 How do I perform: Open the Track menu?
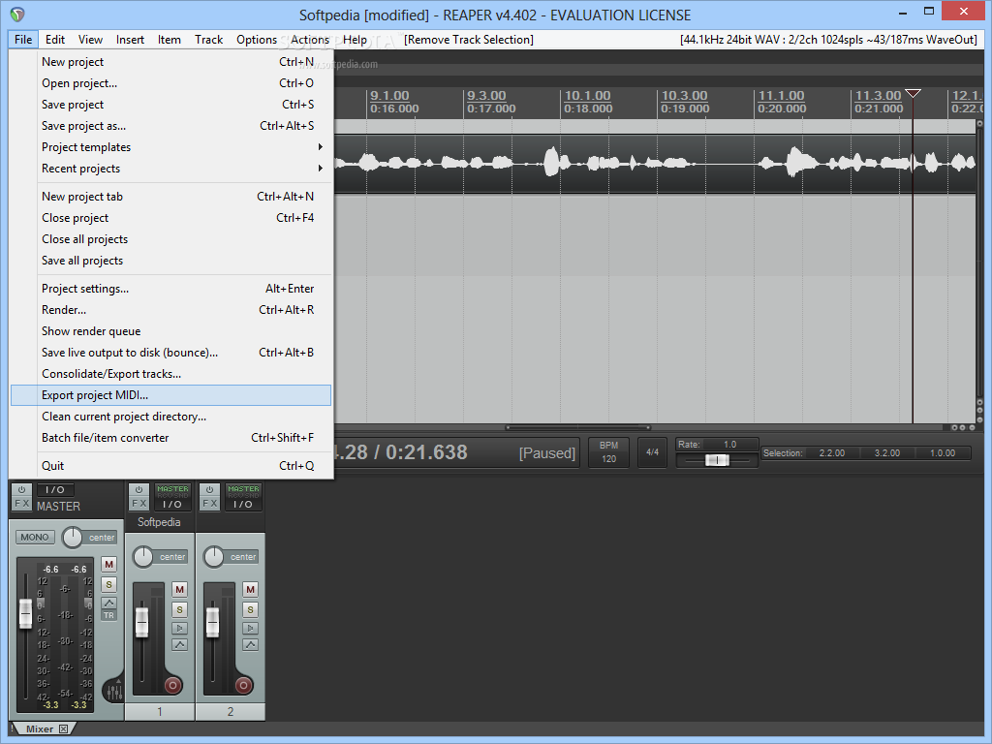pyautogui.click(x=209, y=39)
